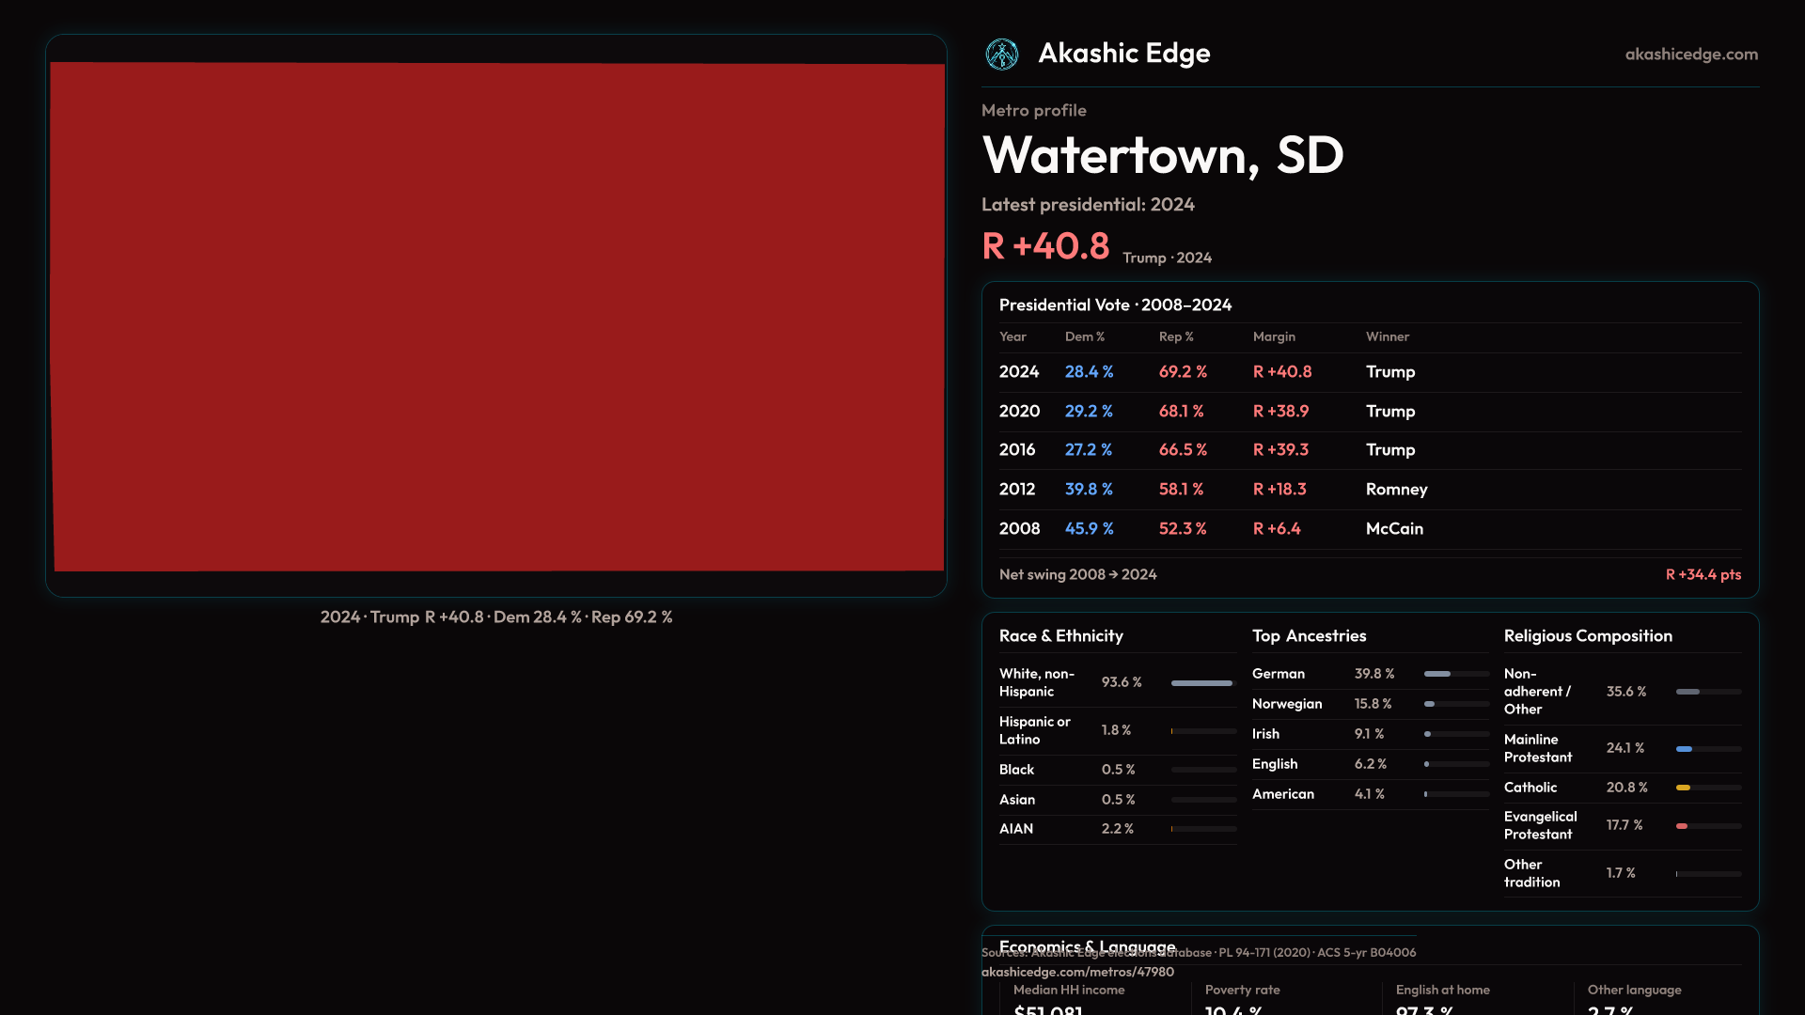Click the R +40.8 margin headline
Viewport: 1805px width, 1015px height.
1045,246
